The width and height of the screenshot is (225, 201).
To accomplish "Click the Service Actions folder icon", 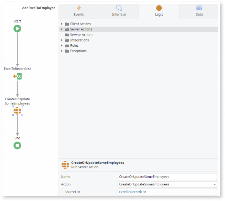I will tap(67, 35).
